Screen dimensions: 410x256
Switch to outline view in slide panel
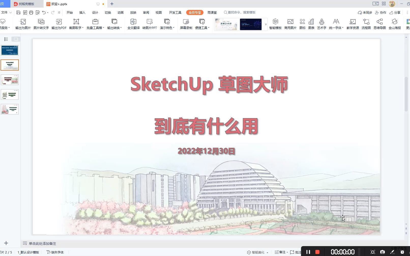pyautogui.click(x=6, y=39)
